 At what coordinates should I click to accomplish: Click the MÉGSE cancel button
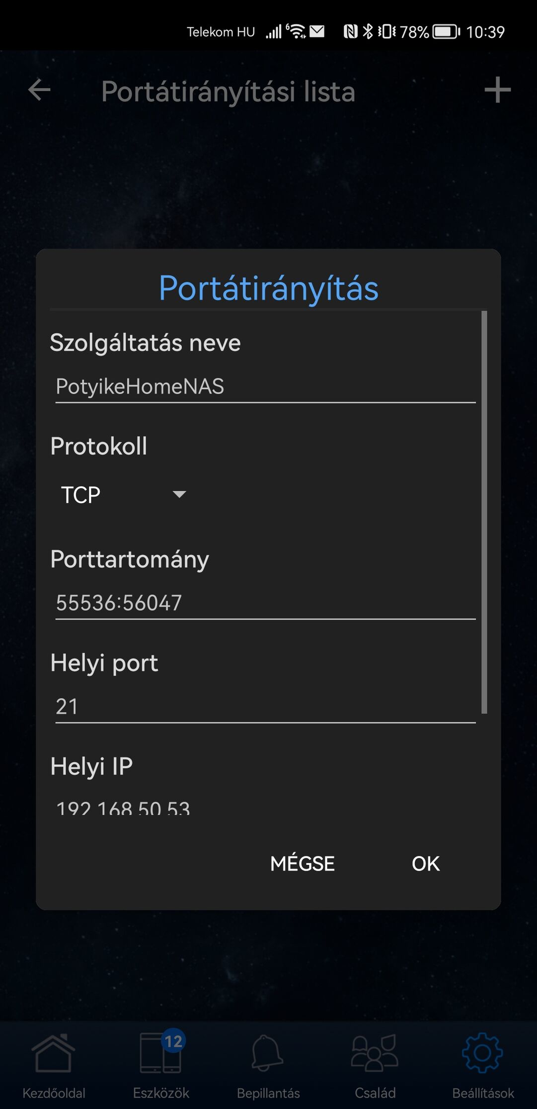tap(303, 864)
